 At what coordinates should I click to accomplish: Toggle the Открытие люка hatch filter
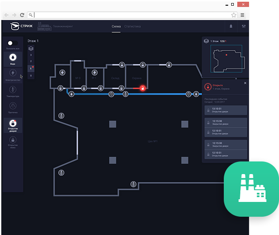(13, 141)
